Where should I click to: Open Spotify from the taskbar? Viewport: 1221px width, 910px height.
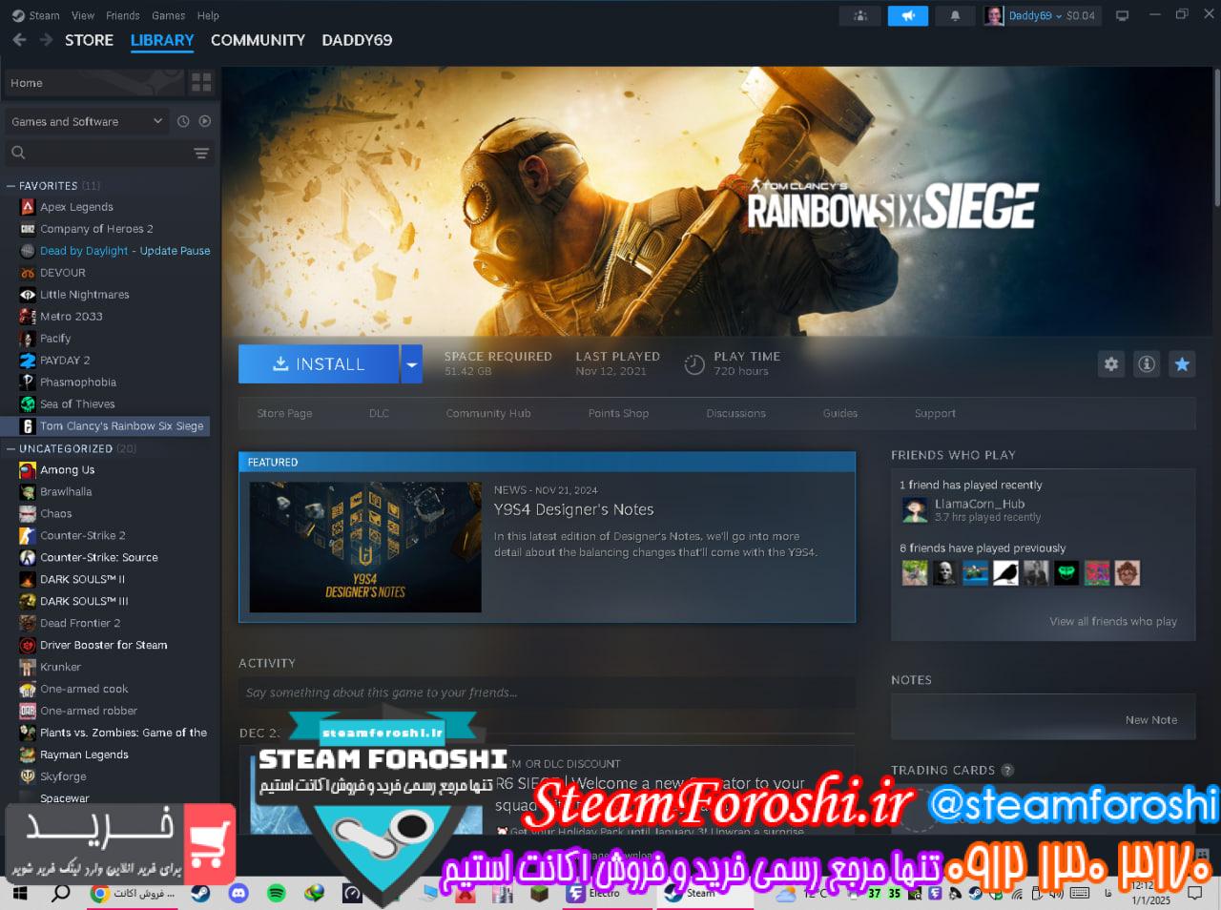click(277, 894)
